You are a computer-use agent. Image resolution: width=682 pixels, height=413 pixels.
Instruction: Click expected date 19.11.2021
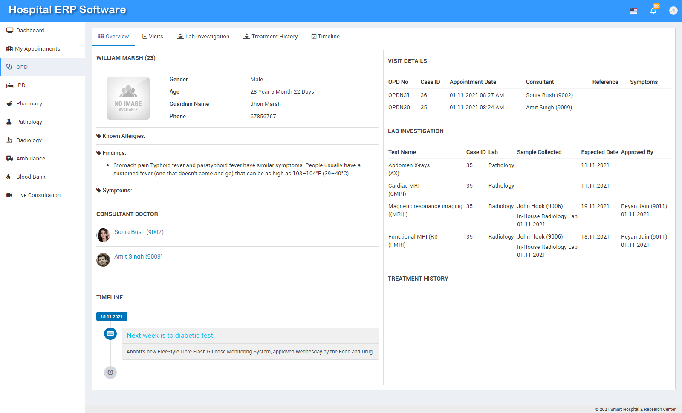tap(595, 206)
